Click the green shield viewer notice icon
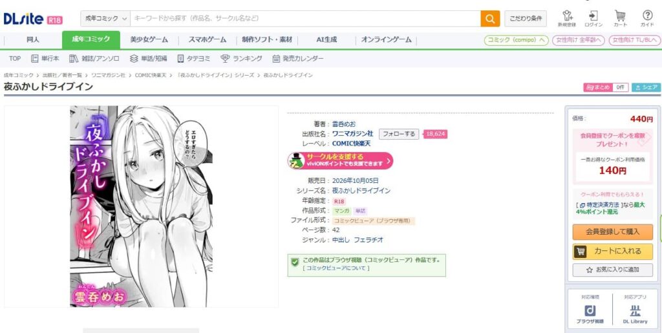Image resolution: width=662 pixels, height=333 pixels. tap(295, 262)
